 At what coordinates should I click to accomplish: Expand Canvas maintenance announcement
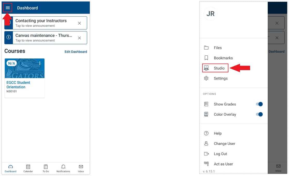(x=42, y=38)
